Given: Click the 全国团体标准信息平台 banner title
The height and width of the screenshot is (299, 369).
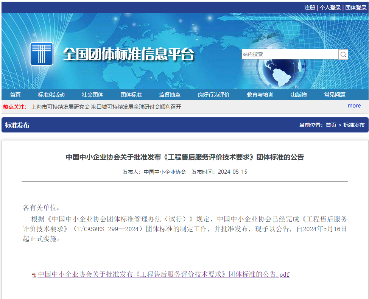Looking at the screenshot, I should (129, 54).
